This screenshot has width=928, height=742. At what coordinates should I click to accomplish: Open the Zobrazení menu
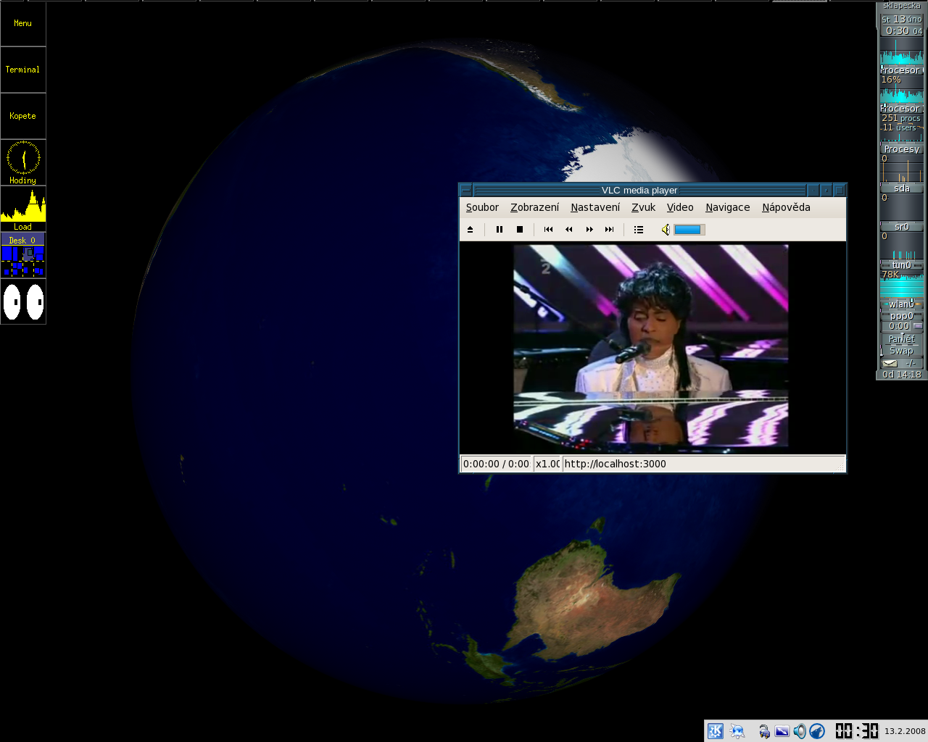click(x=534, y=207)
